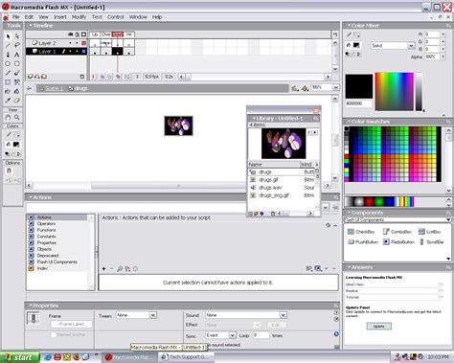Open the Insert menu
This screenshot has width=454, height=363.
point(60,17)
